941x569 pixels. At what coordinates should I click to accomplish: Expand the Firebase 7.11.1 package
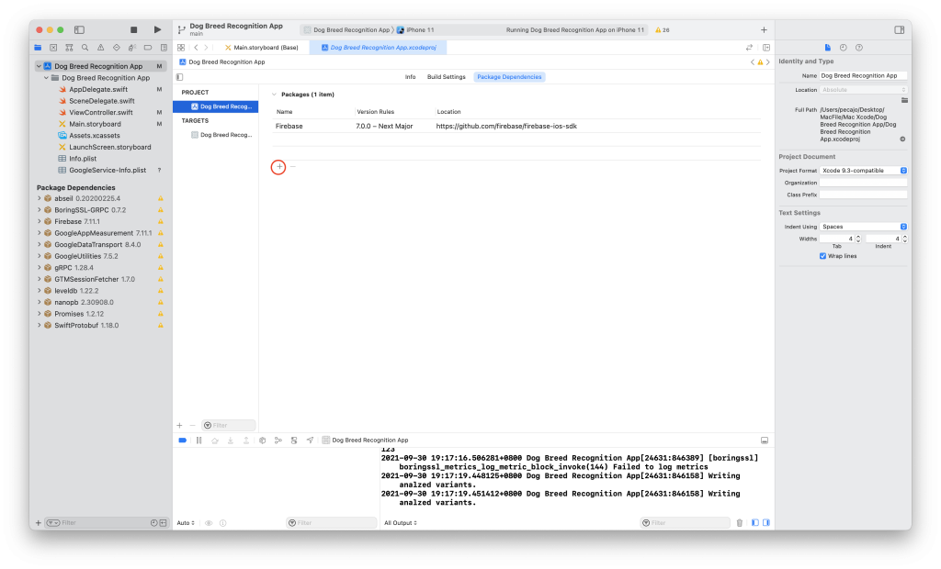point(40,221)
